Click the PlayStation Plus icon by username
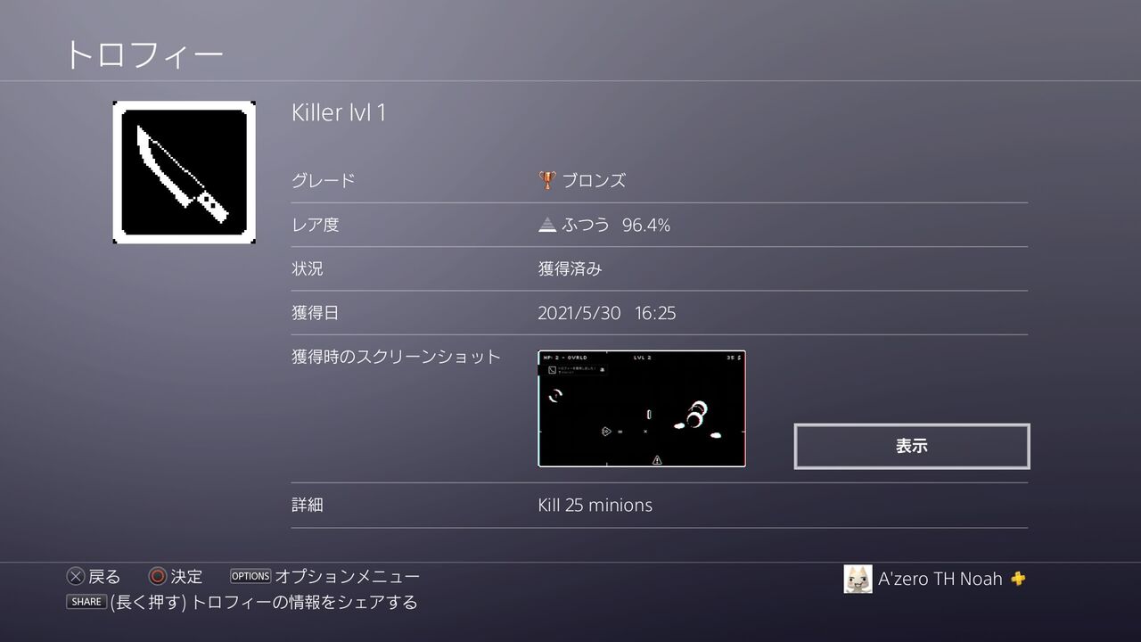1141x642 pixels. click(x=1018, y=579)
